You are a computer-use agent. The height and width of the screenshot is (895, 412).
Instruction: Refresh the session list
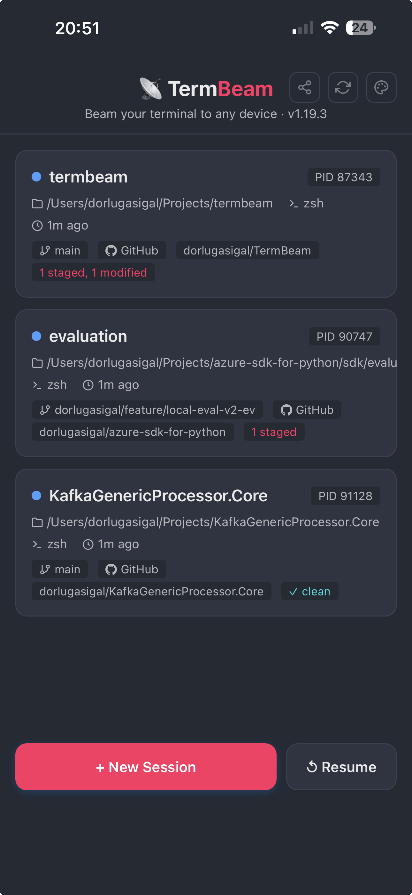(x=343, y=87)
